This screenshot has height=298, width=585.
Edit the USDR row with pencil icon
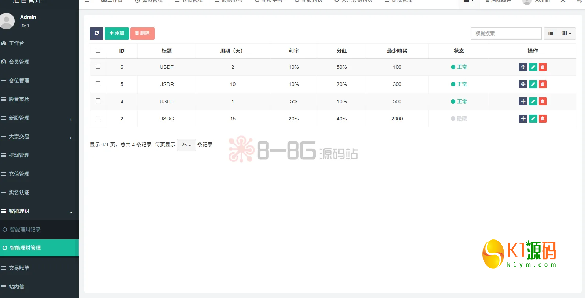pos(533,84)
